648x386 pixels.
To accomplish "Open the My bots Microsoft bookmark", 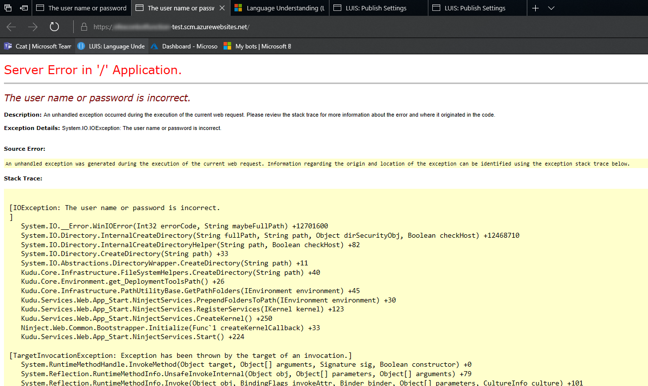I will coord(257,46).
